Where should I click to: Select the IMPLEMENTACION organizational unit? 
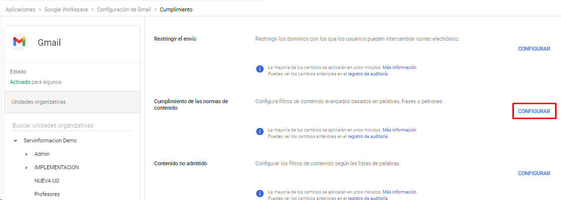(57, 167)
